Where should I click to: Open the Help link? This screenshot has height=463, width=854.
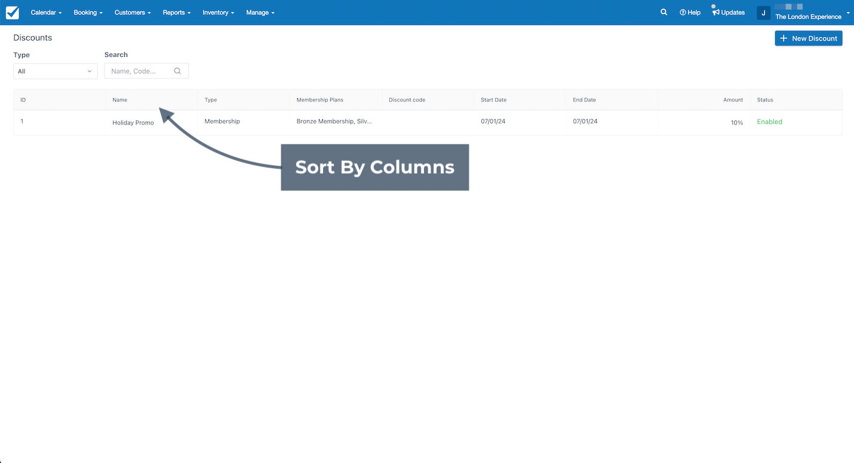click(x=690, y=13)
